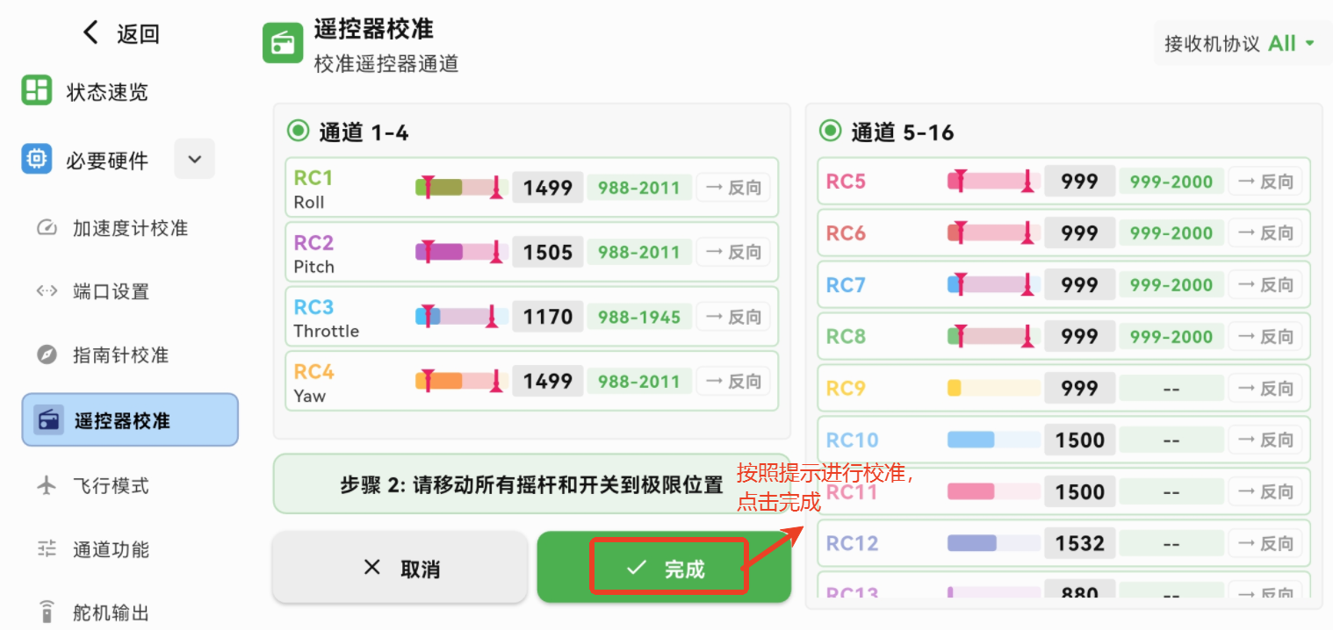
Task: Select the channels 5-16 radio indicator
Action: [829, 132]
